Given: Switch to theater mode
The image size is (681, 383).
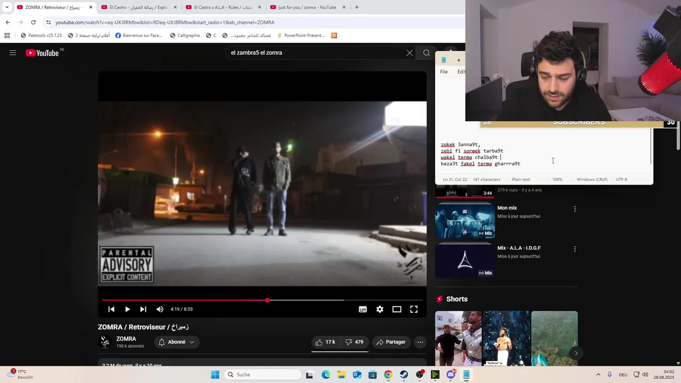Looking at the screenshot, I should tap(397, 309).
